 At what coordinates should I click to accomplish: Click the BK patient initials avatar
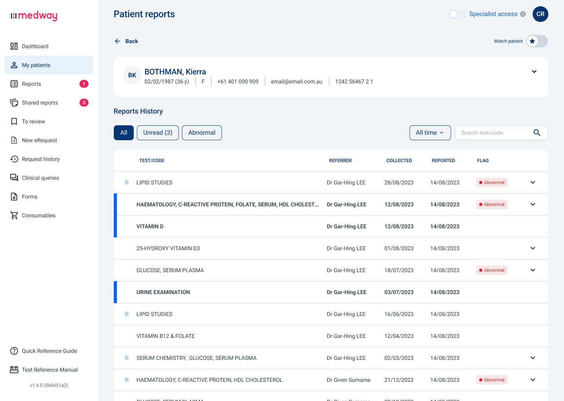coord(132,75)
